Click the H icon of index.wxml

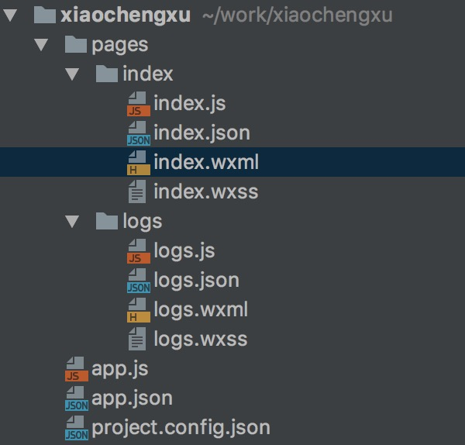coord(139,162)
